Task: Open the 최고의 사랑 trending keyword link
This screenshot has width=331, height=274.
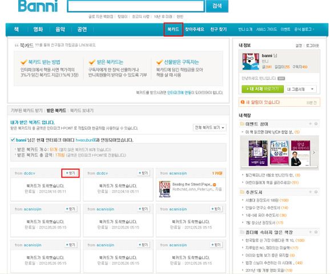Action: click(x=140, y=17)
